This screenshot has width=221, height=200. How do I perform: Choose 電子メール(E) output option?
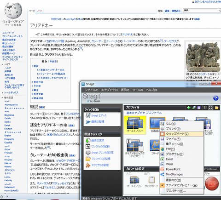(x=182, y=144)
